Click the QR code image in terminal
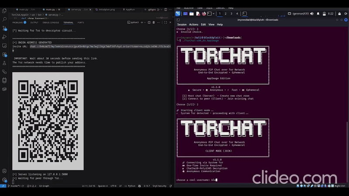Screen dimensions: 349x196 coord(48,121)
